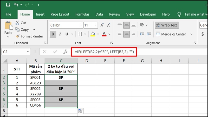The height and width of the screenshot is (117, 208).
Task: Apply yellow Fill Color bucket
Action: (93, 34)
